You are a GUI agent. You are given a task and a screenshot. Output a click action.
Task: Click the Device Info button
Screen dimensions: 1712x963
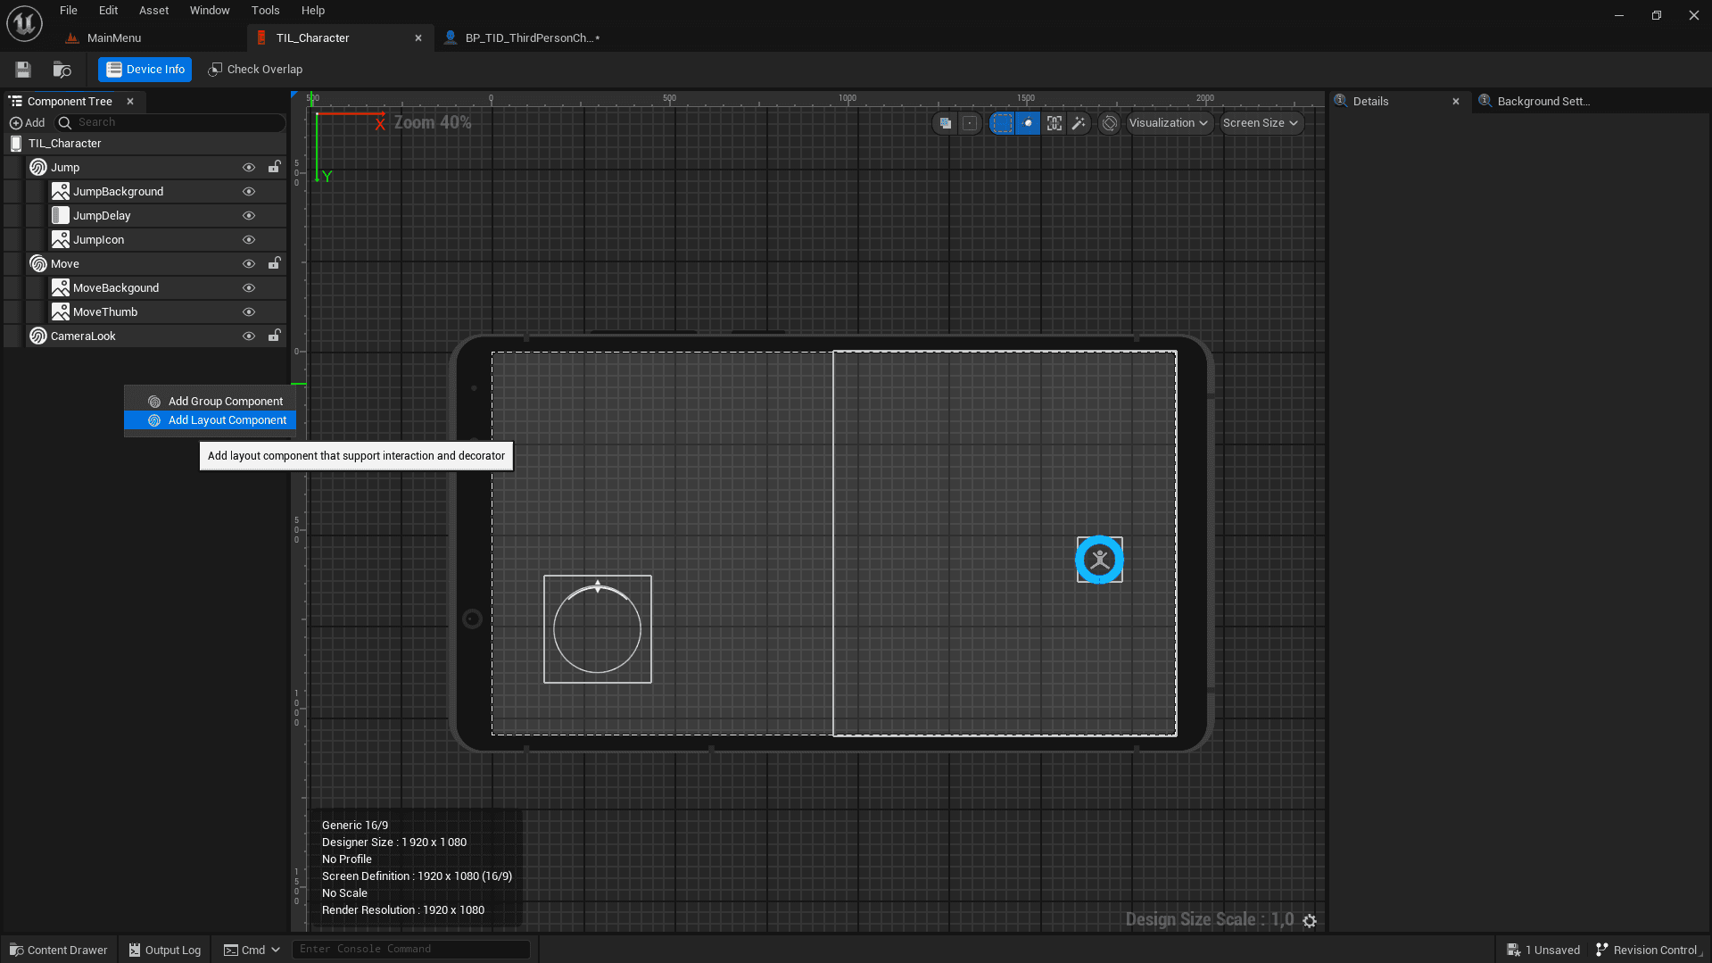coord(145,70)
